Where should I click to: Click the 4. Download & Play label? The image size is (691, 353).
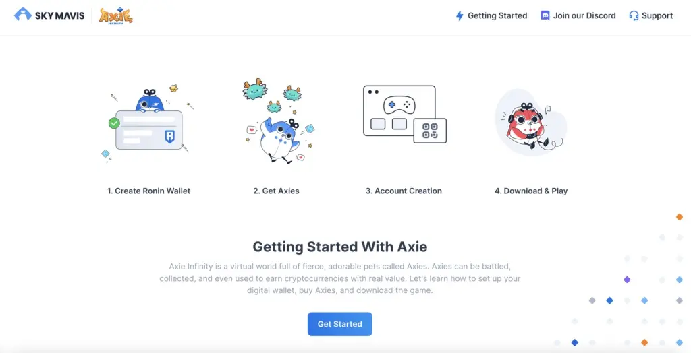point(531,191)
